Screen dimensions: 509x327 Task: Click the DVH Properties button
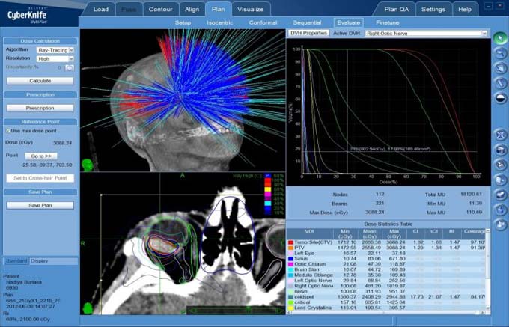(308, 34)
